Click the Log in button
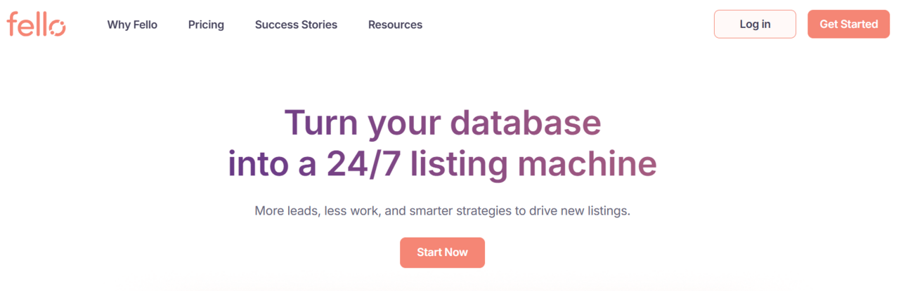Viewport: 908px width, 291px height. click(x=755, y=24)
